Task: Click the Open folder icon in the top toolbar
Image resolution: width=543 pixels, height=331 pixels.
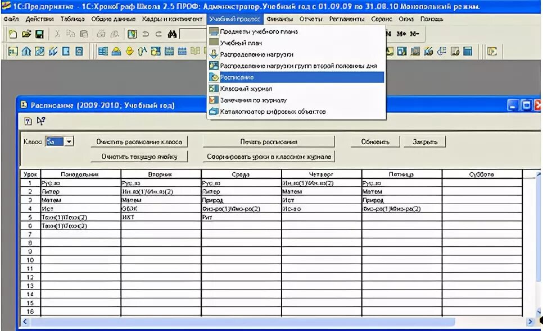Action: (x=26, y=34)
